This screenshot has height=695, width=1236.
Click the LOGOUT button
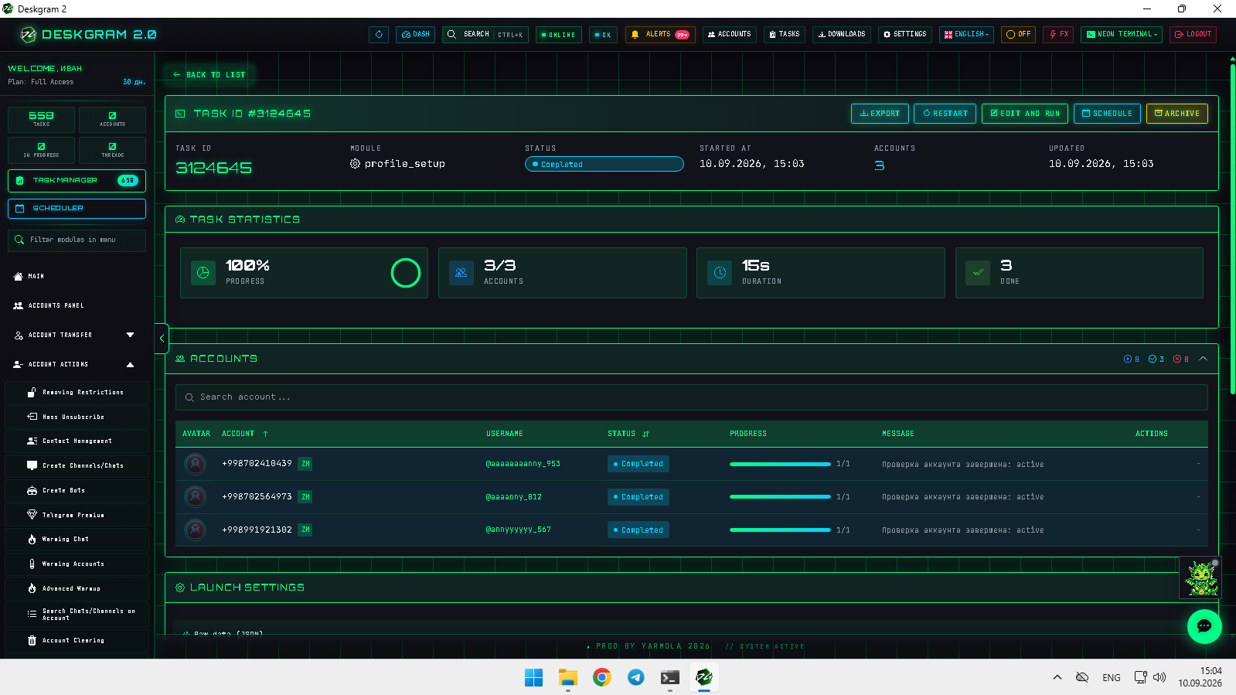point(1193,35)
